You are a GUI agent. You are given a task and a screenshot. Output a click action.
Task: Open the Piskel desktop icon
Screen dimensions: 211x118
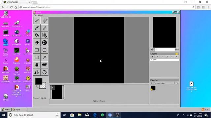click(x=6, y=42)
